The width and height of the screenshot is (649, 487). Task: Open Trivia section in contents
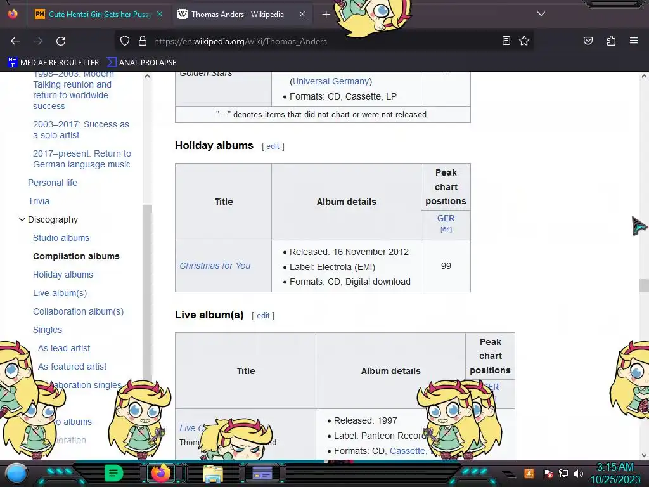click(x=39, y=201)
